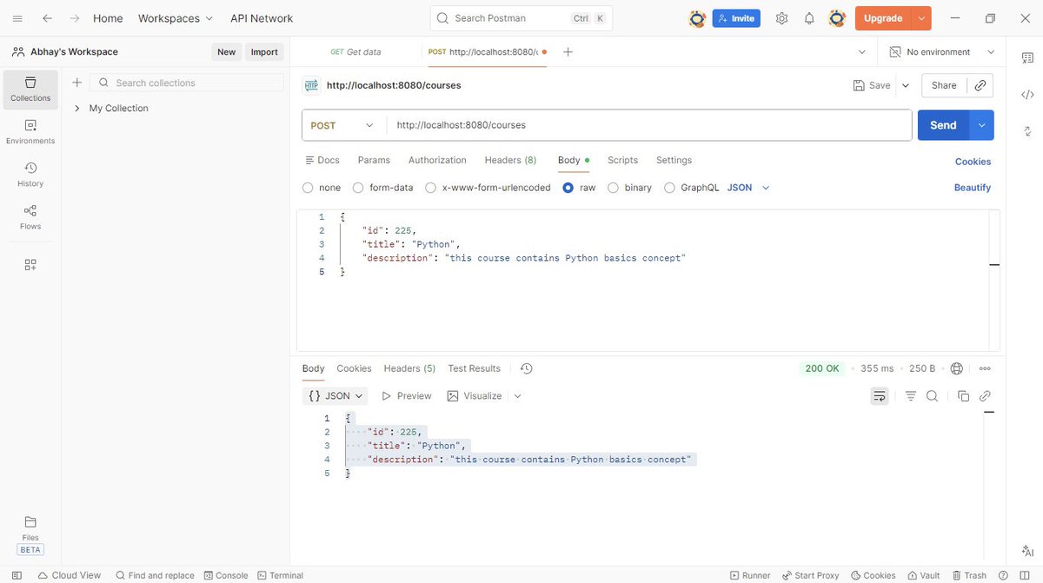
Task: Click in the Search Postman field
Action: pyautogui.click(x=521, y=18)
